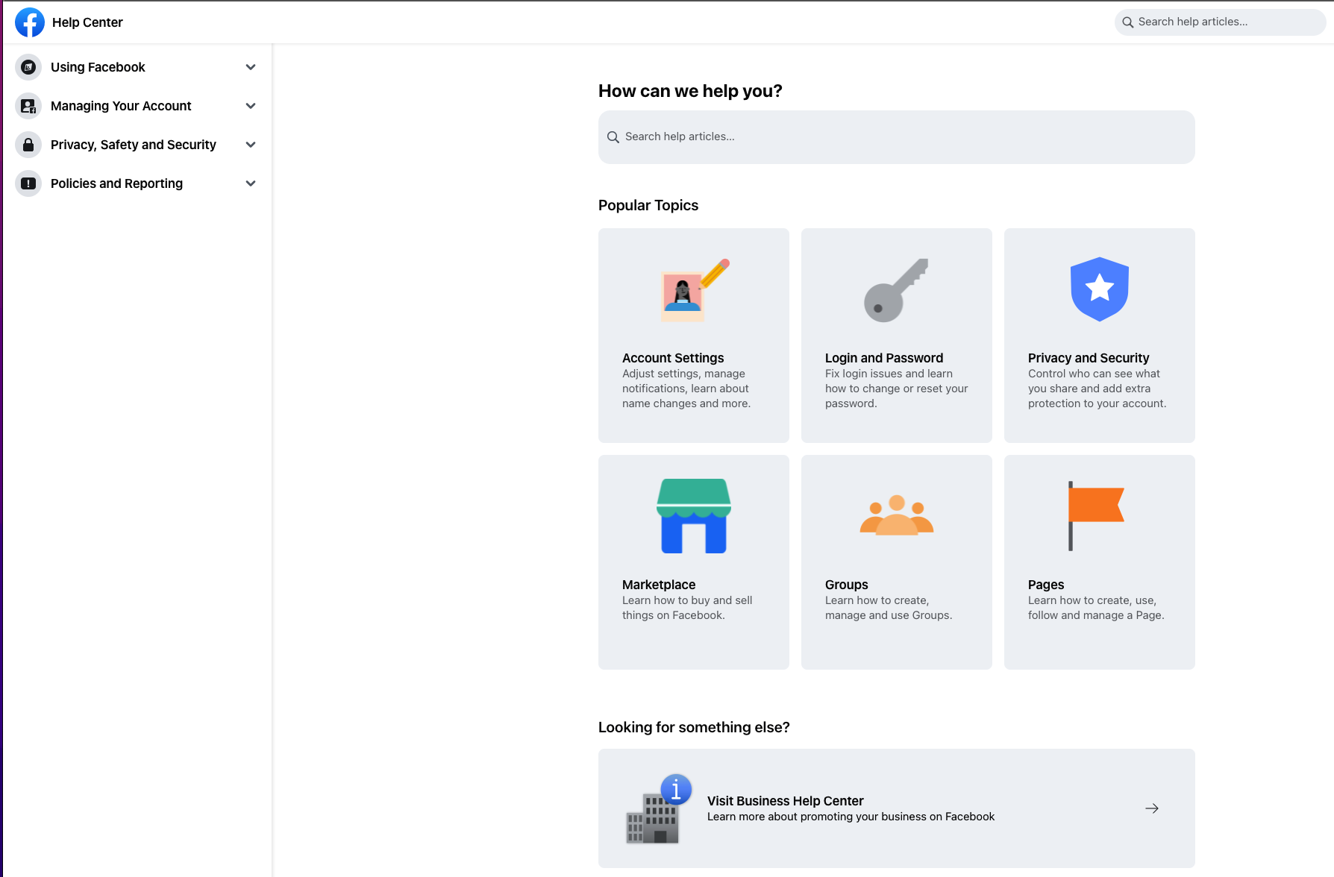Click 'Learn how to create, manage and use Groups' text
The image size is (1334, 877).
[x=889, y=608]
